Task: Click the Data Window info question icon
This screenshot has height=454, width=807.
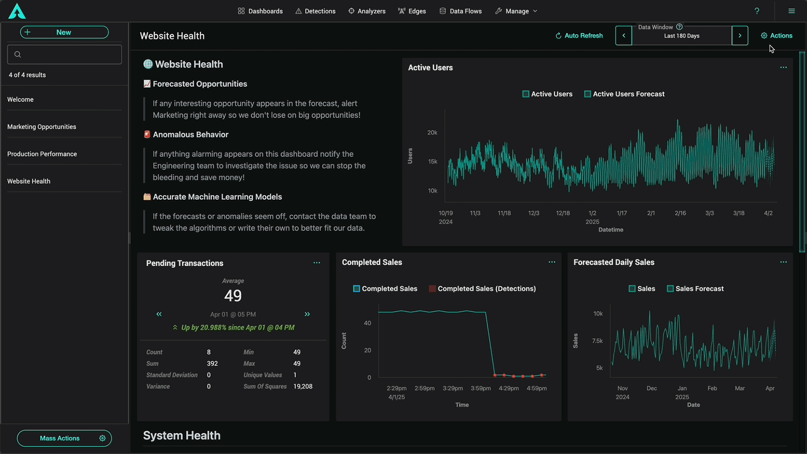Action: (x=679, y=27)
